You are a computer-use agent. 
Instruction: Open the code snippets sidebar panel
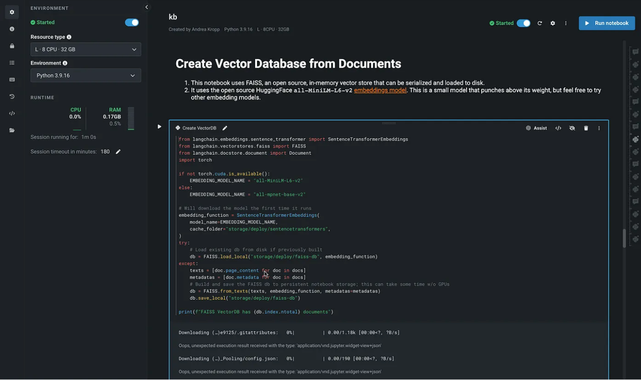12,114
